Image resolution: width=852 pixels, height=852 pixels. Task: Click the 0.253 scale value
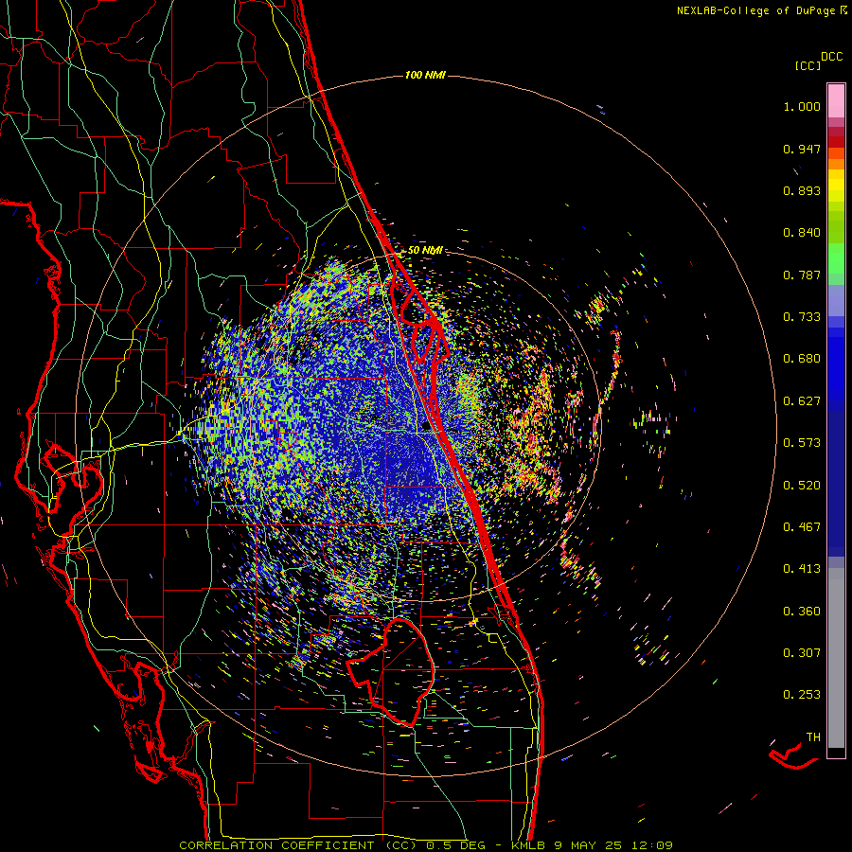[802, 695]
